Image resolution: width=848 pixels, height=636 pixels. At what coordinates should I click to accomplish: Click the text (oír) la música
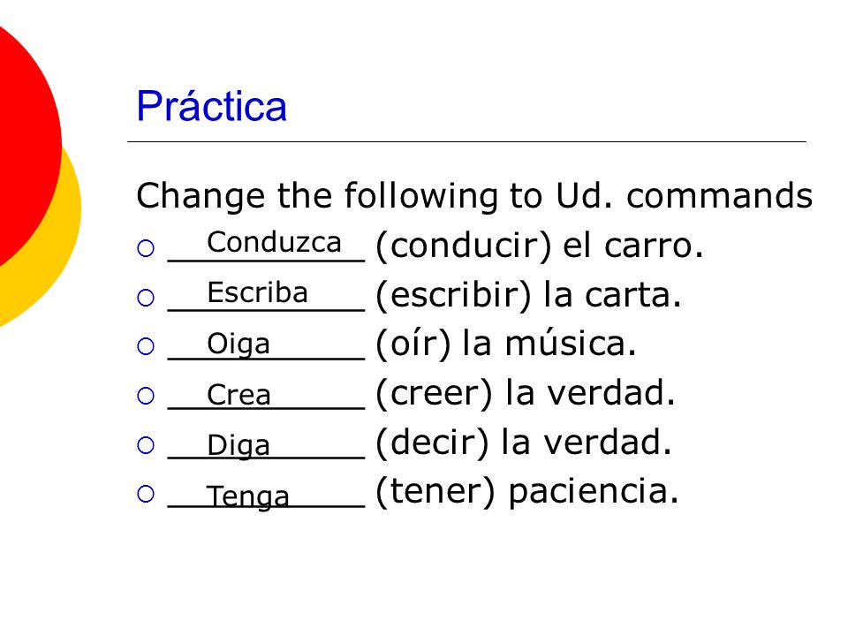[505, 344]
